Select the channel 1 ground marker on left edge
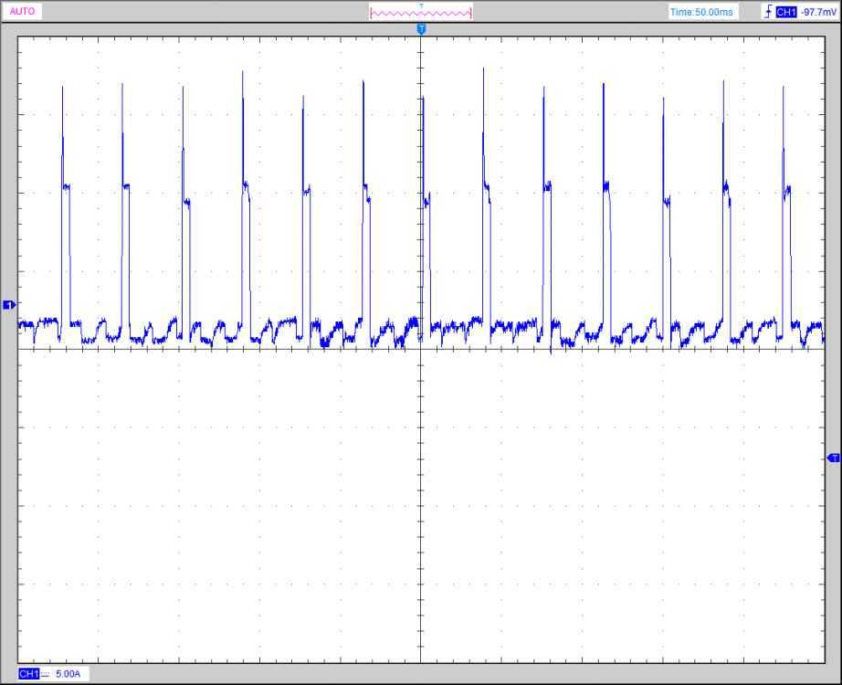842x685 pixels. pyautogui.click(x=9, y=304)
